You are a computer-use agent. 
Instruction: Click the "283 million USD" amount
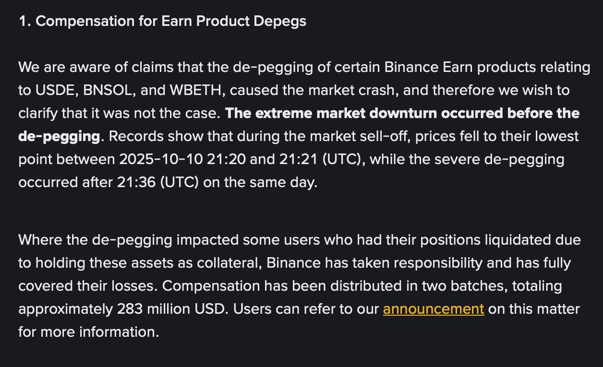(171, 309)
